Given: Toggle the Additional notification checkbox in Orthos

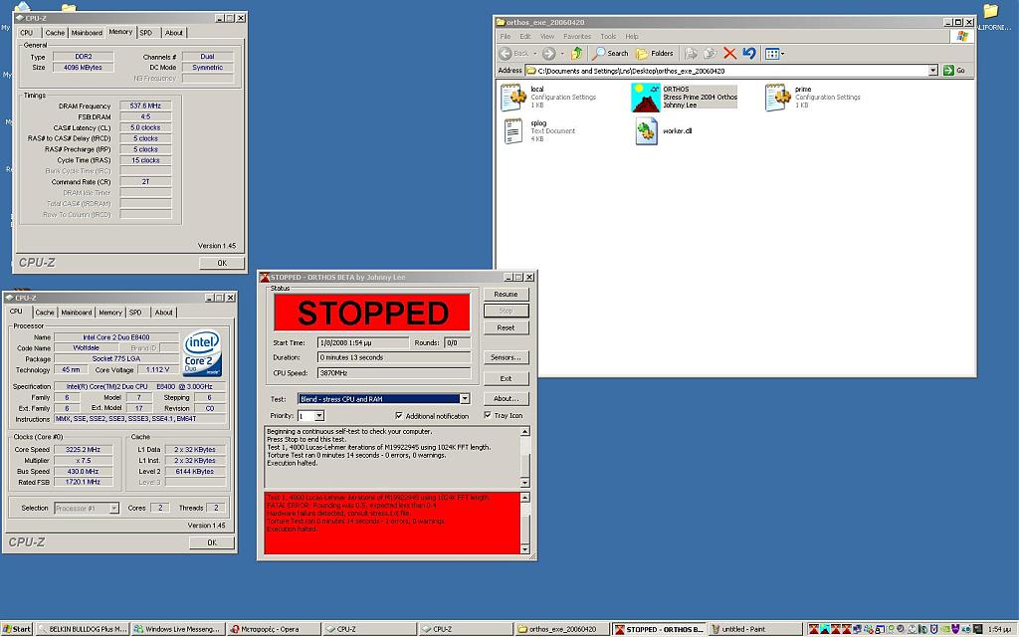Looking at the screenshot, I should click(399, 415).
